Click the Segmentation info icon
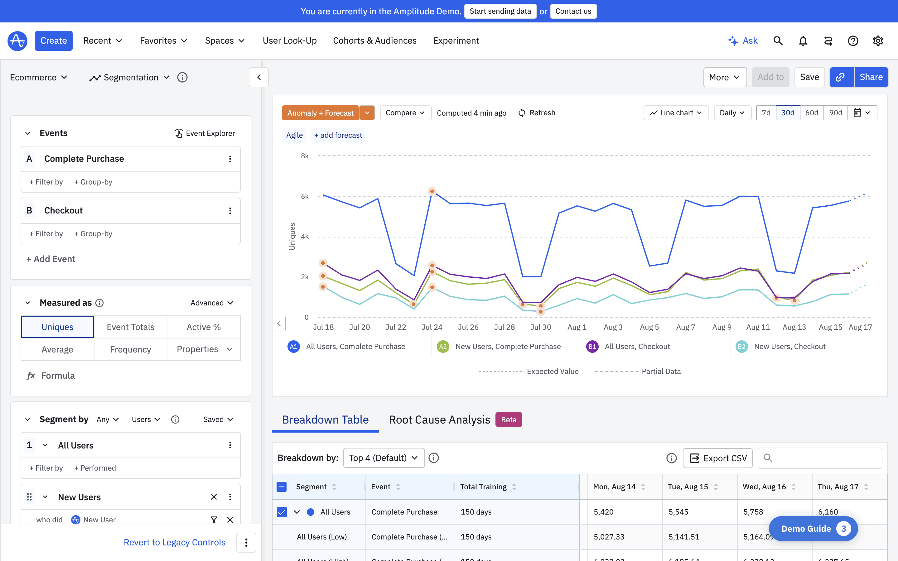Viewport: 898px width, 561px height. 182,77
